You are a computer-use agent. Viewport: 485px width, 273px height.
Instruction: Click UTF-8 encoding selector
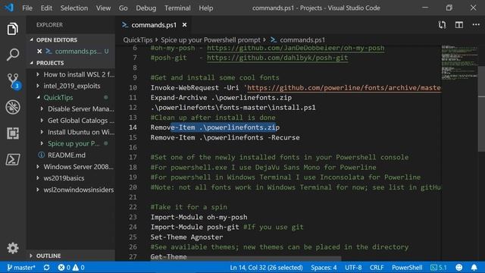click(x=353, y=268)
